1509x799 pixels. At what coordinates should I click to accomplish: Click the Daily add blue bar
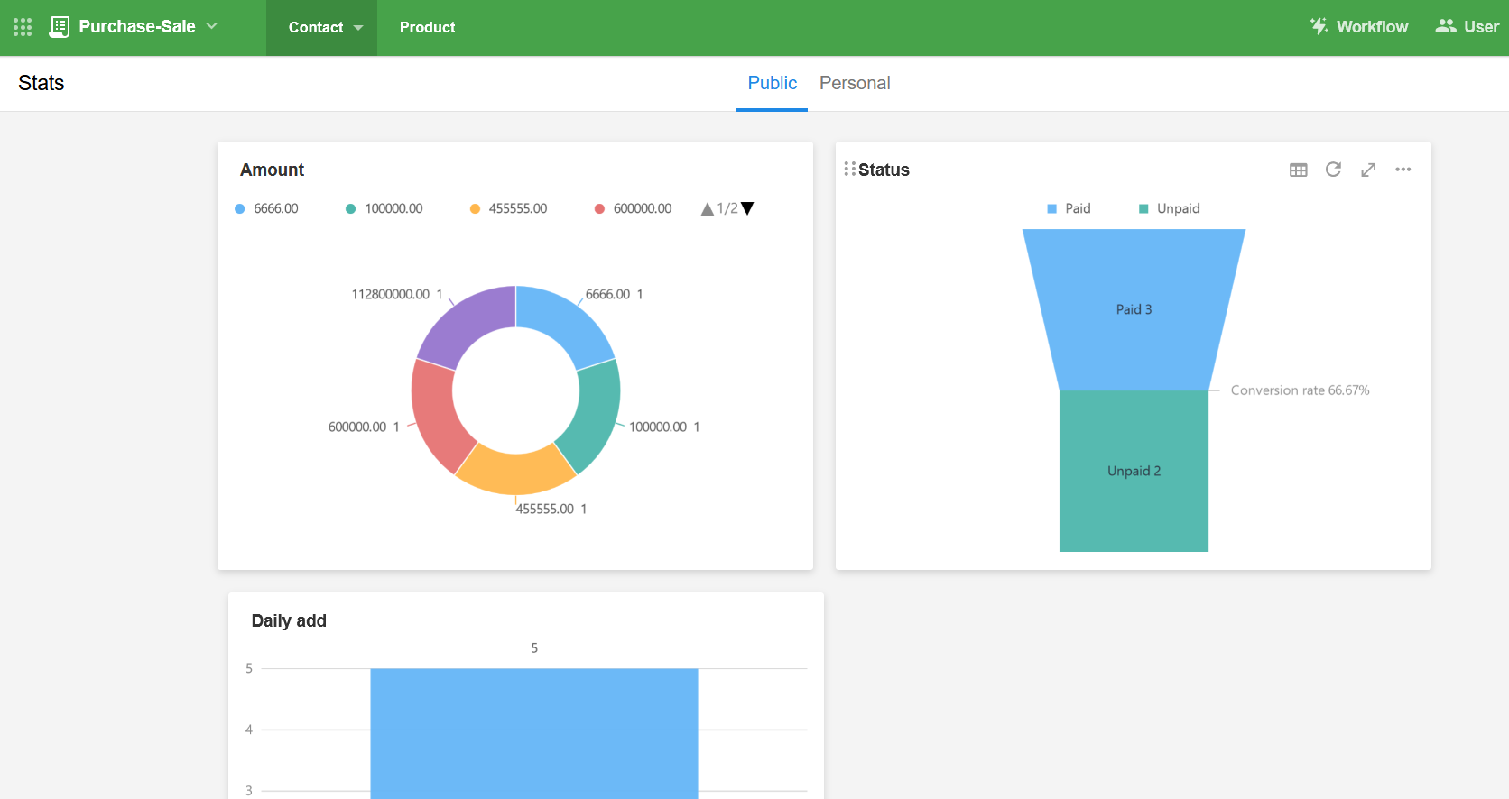534,733
